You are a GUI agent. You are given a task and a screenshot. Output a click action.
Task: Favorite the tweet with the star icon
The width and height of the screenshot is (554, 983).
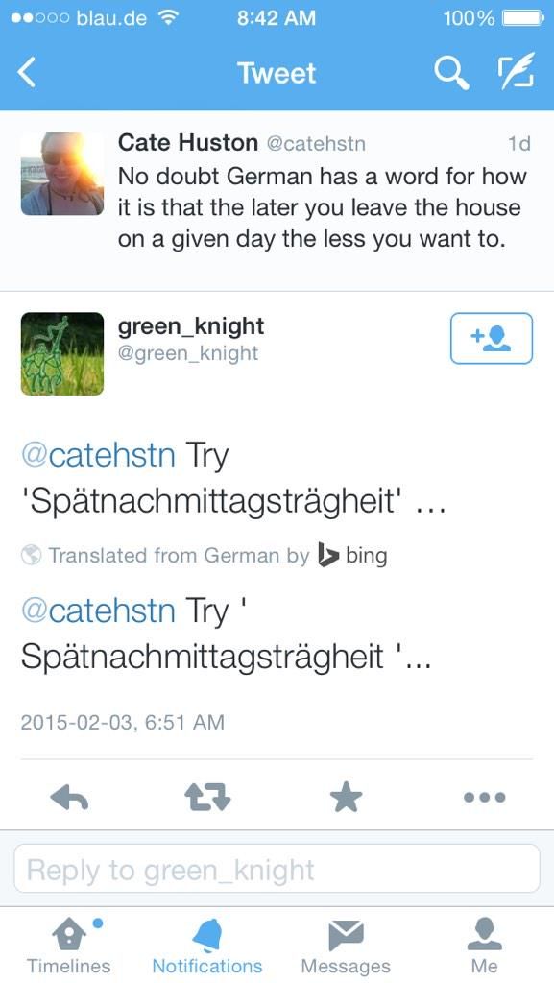(x=347, y=797)
